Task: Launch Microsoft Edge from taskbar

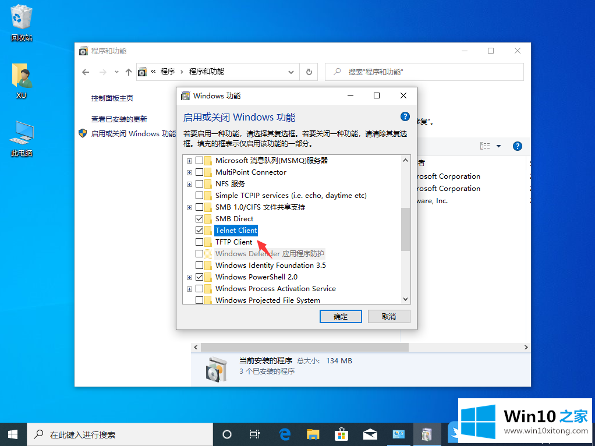Action: pos(284,434)
